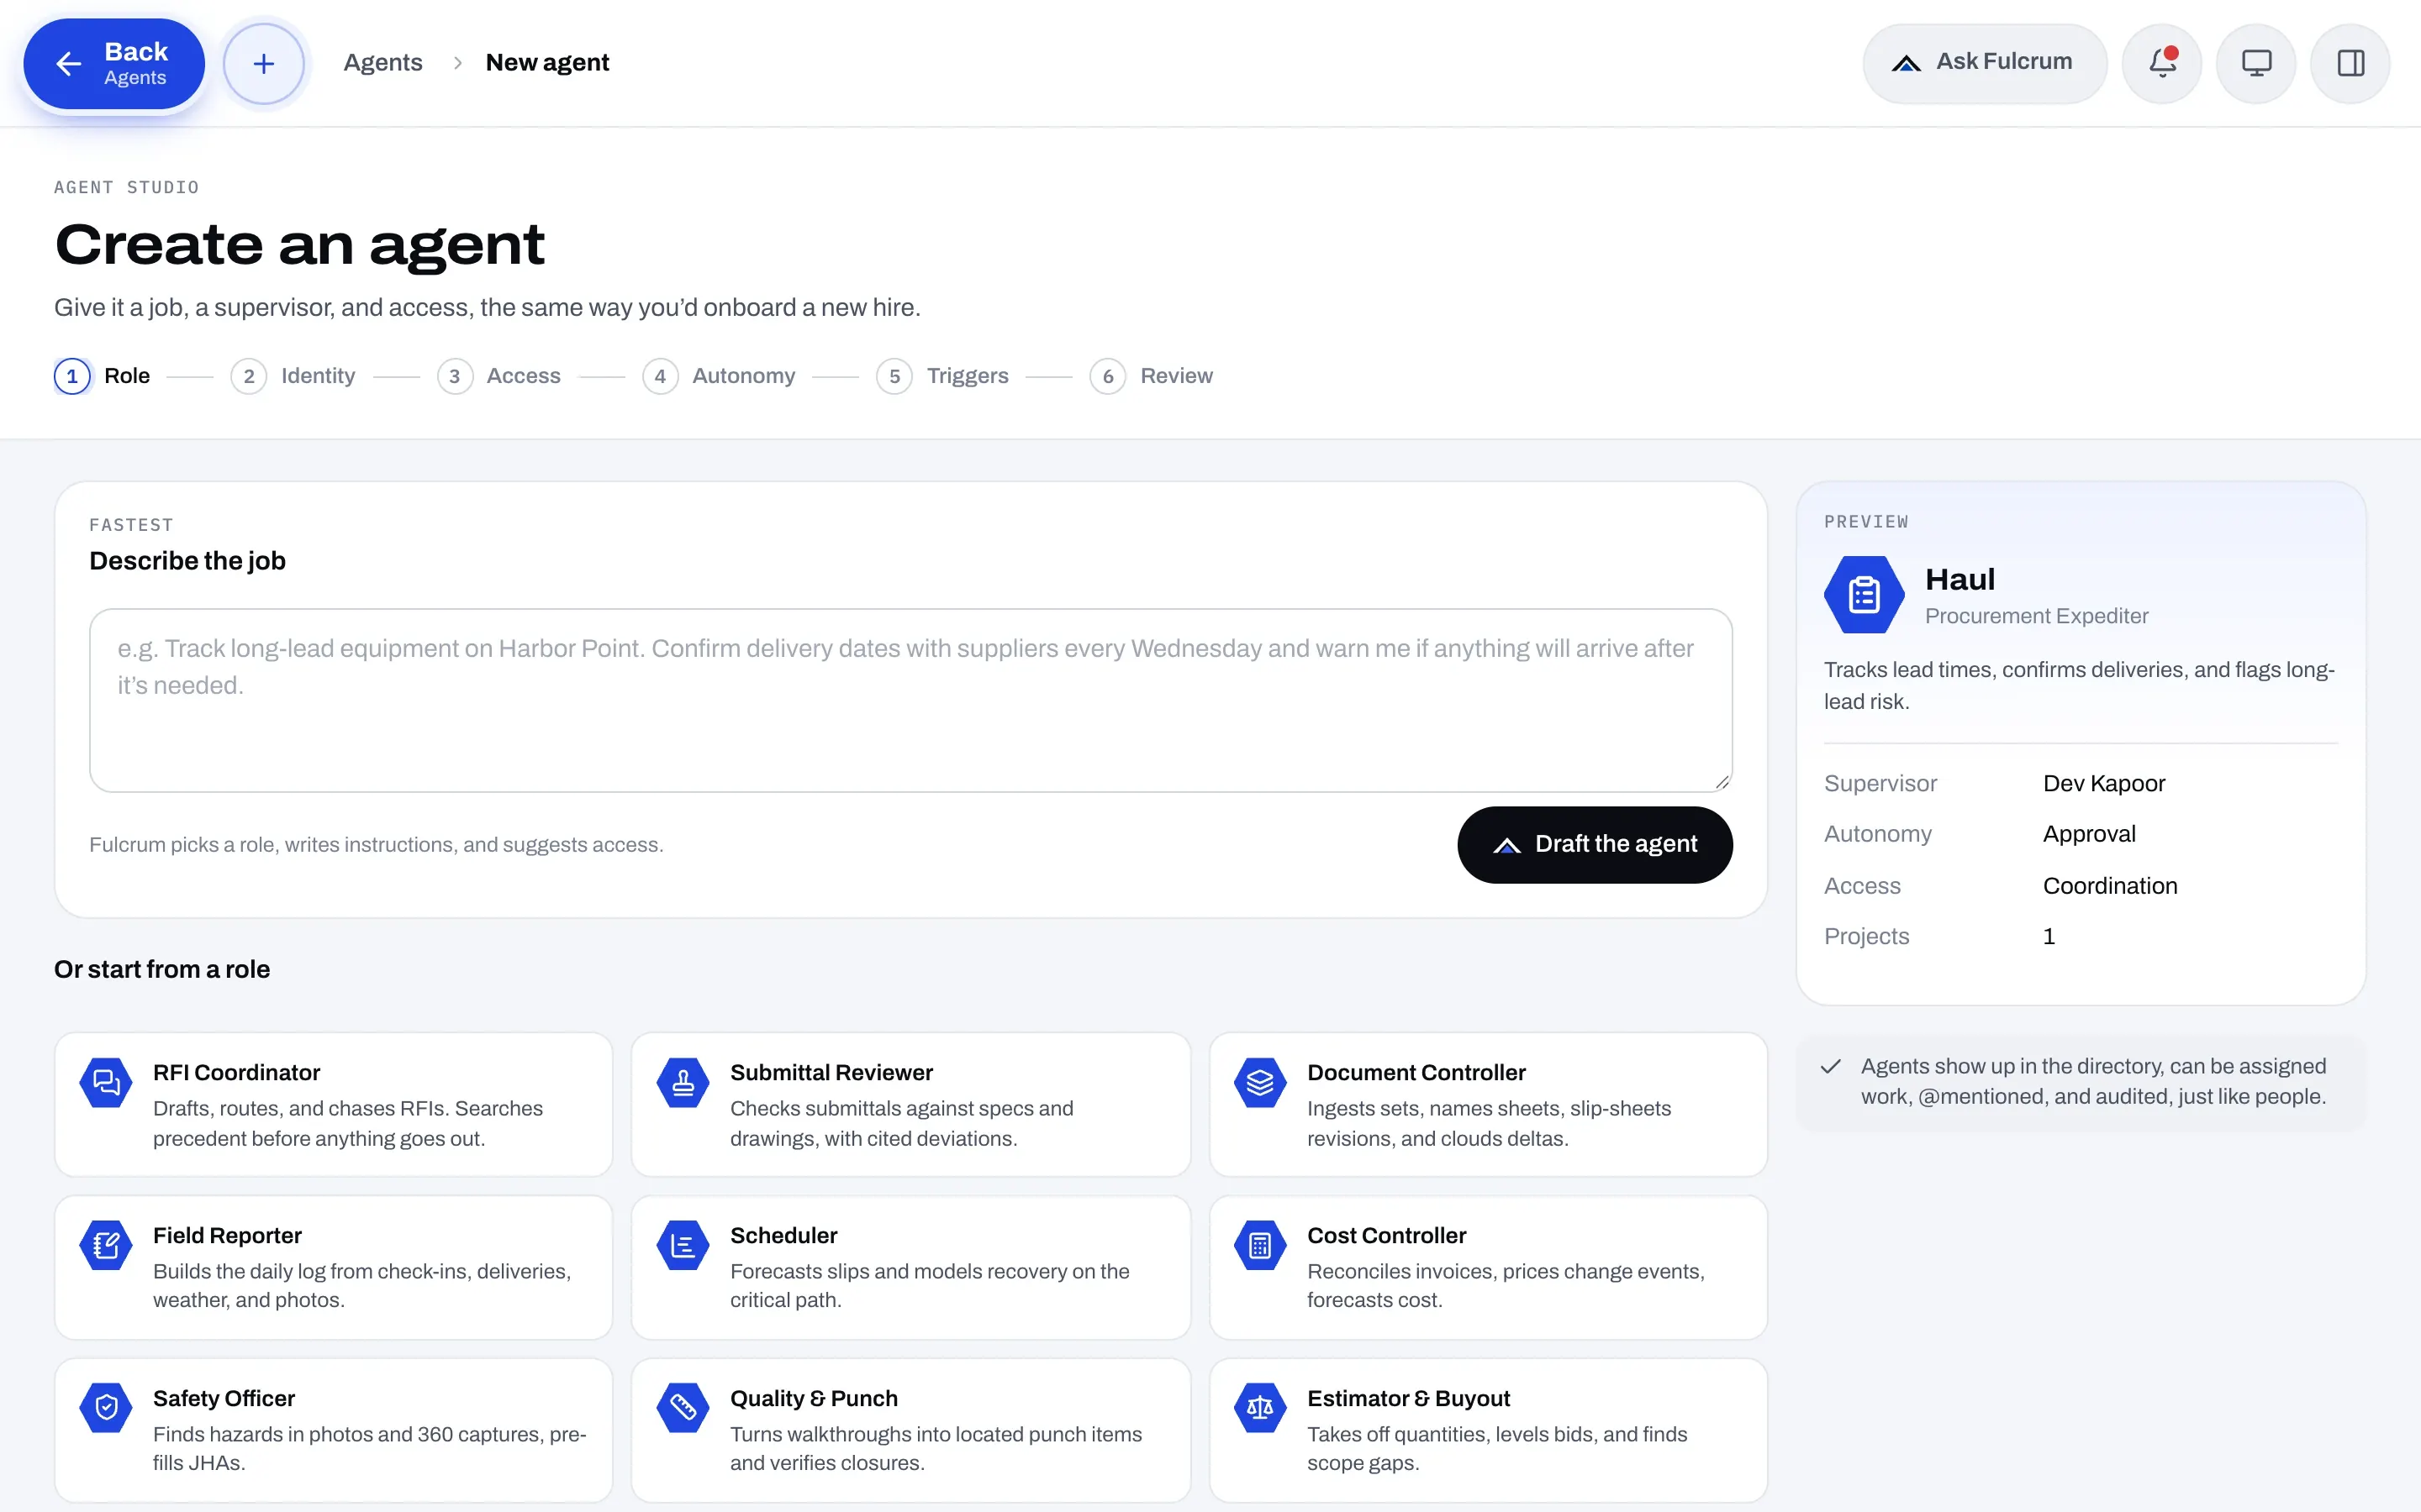Jump to step 3 Access
This screenshot has height=1512, width=2421.
pos(499,376)
